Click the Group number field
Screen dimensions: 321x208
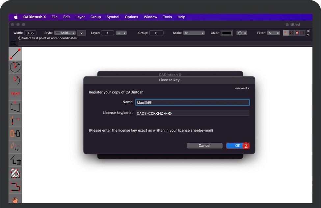coord(156,33)
